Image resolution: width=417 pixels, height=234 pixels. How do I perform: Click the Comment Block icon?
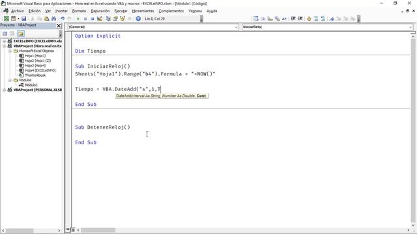click(316, 19)
